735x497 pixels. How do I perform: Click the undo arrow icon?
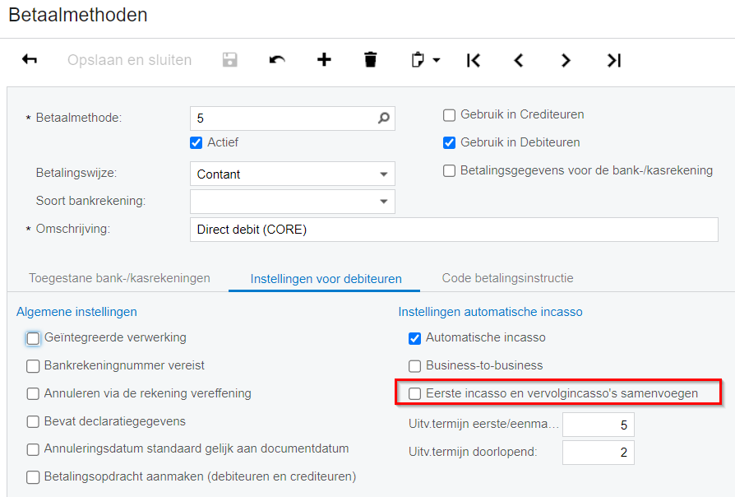tap(277, 60)
